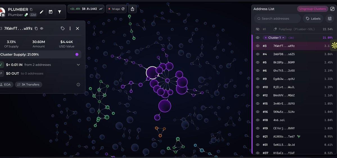
Task: Click the green incoming transfers arrow icon
Action: tap(1, 65)
